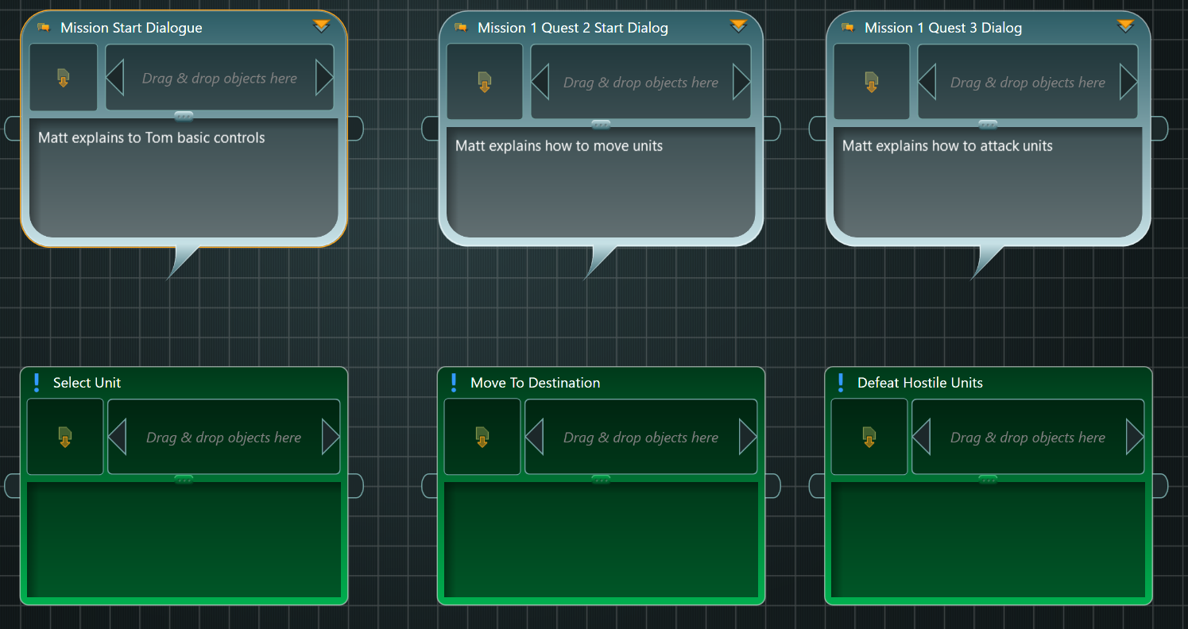Click the drag & drop field in Select Unit
1188x629 pixels.
(x=223, y=437)
